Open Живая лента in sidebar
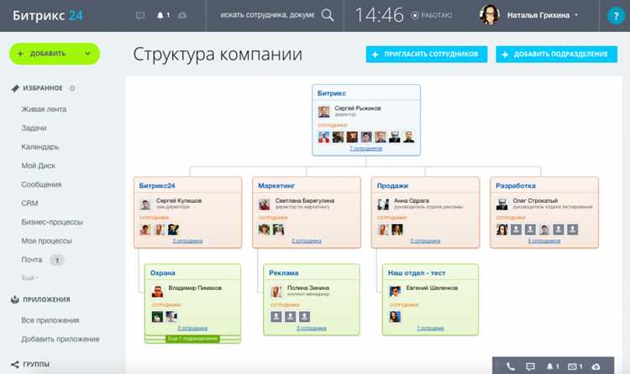Viewport: 630px width, 374px height. (x=44, y=109)
